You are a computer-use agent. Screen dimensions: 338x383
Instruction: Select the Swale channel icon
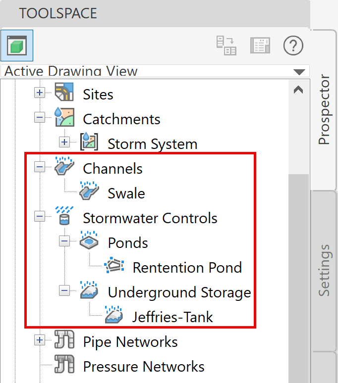pos(89,191)
